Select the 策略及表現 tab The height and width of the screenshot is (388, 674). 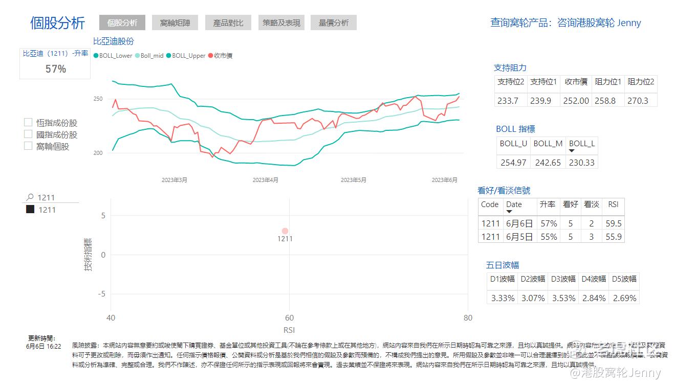tap(281, 22)
